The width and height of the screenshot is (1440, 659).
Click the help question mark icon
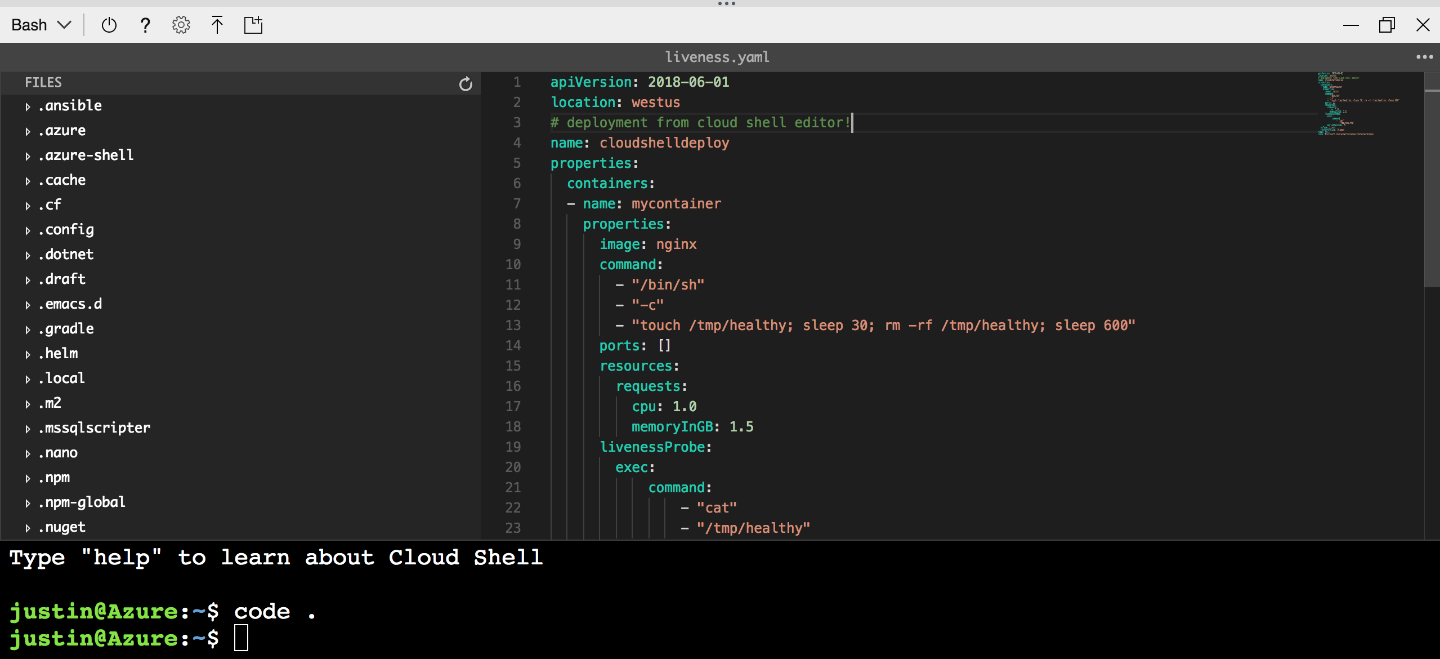pyautogui.click(x=144, y=25)
